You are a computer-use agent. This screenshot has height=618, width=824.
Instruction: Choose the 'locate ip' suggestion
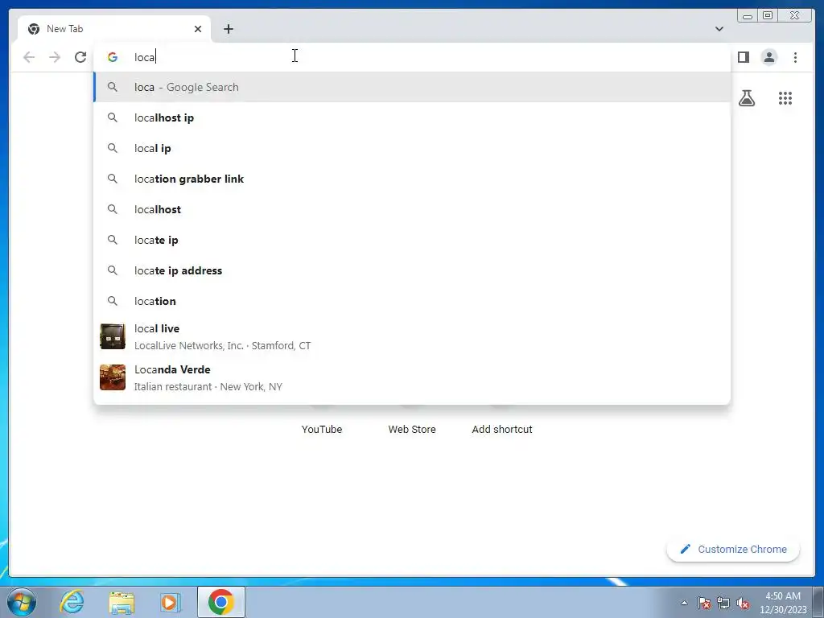point(412,240)
